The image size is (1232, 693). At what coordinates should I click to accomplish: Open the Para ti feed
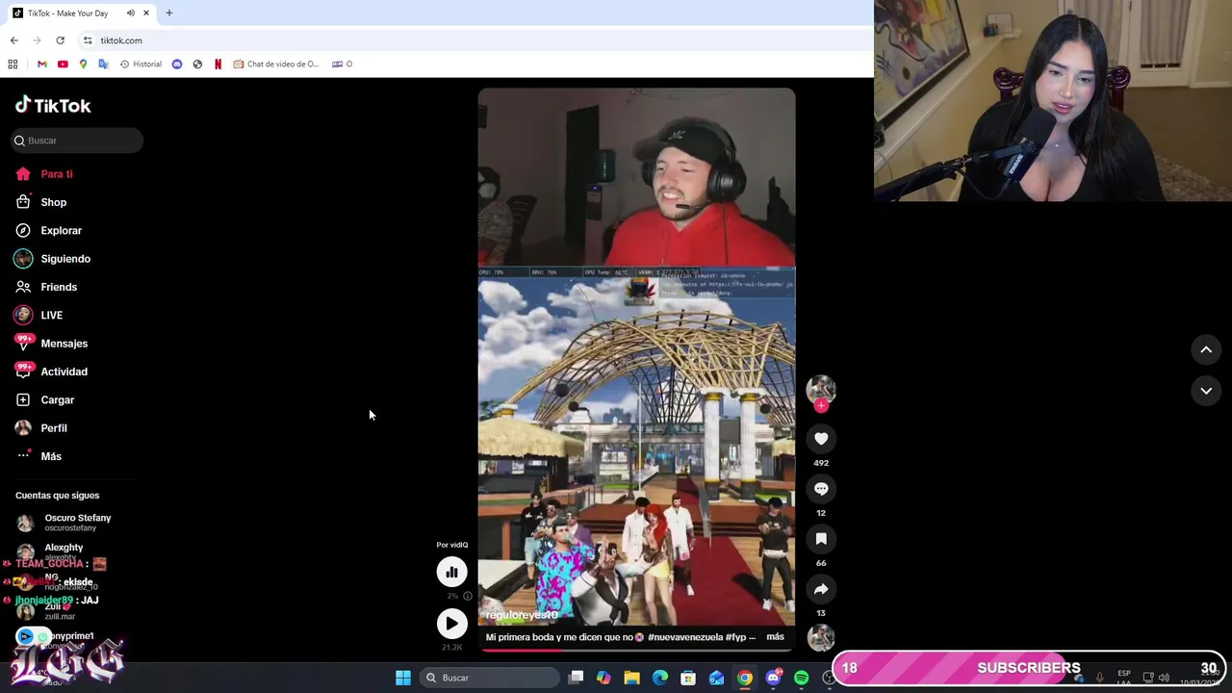(57, 174)
